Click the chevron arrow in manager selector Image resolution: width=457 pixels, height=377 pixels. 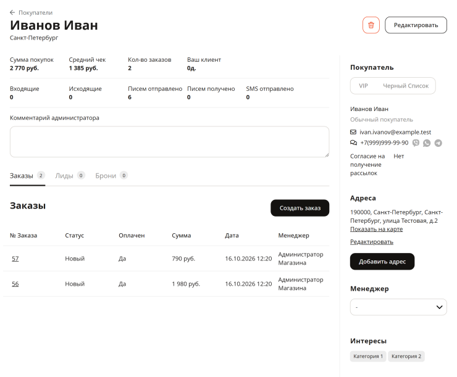point(439,307)
